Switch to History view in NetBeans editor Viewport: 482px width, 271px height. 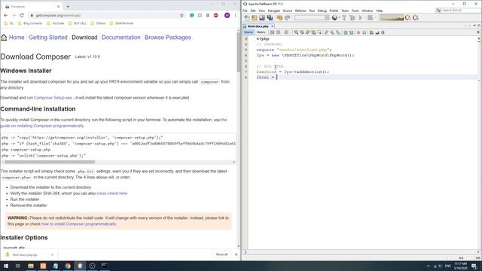click(x=261, y=32)
